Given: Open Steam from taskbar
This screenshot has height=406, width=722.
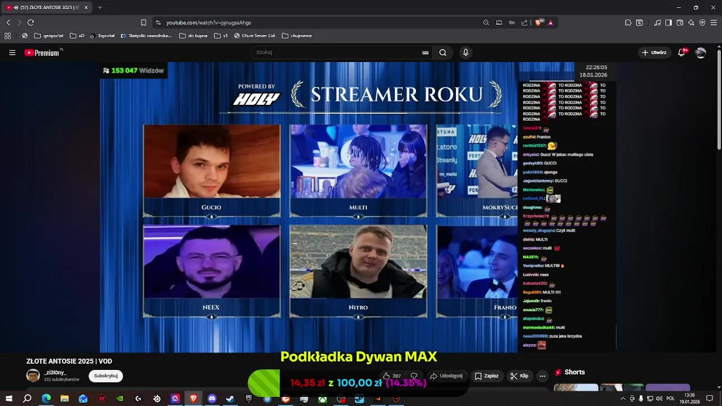Looking at the screenshot, I should tap(230, 399).
